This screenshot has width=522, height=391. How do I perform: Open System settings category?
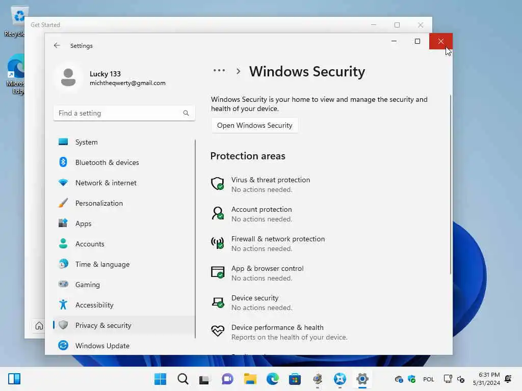[124, 142]
